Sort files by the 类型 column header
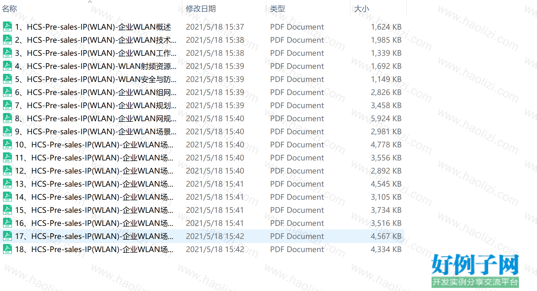The height and width of the screenshot is (291, 537). [x=278, y=9]
